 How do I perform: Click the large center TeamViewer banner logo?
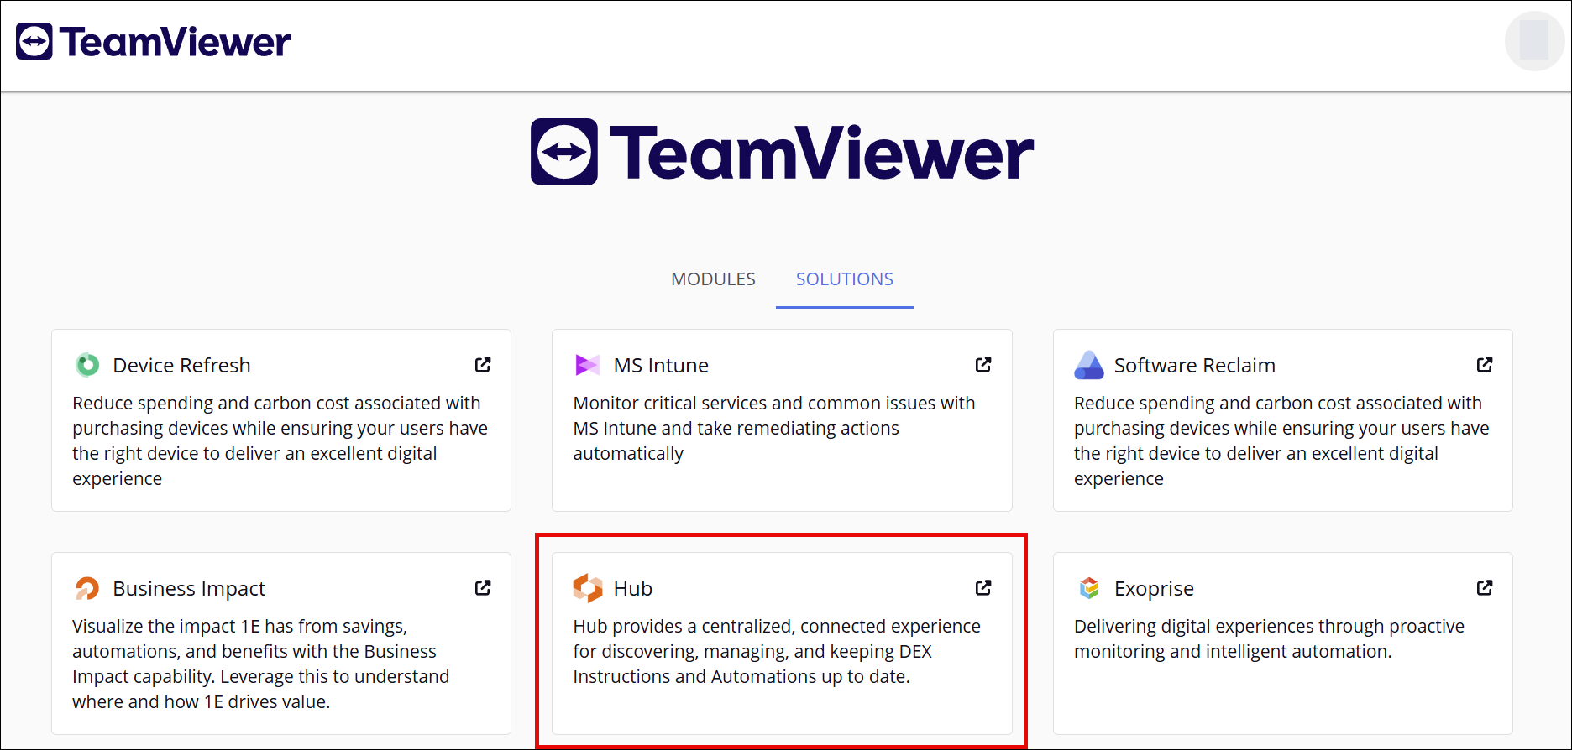point(782,153)
